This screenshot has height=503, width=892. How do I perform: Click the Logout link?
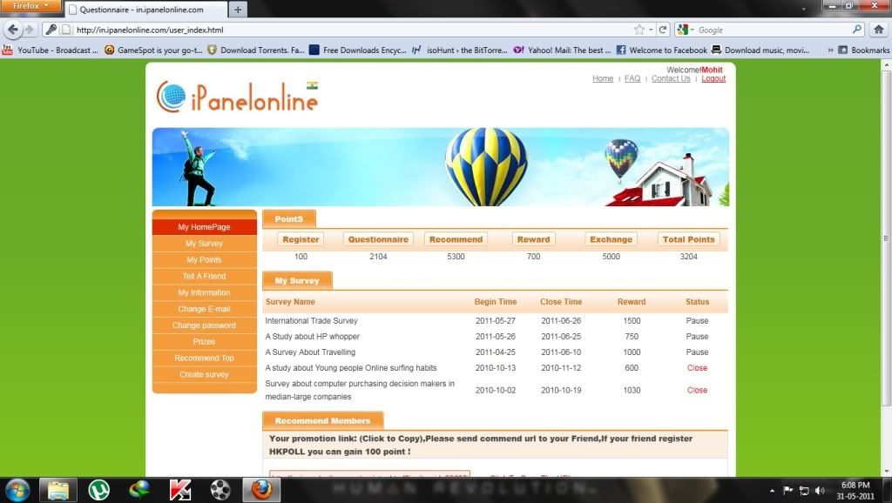713,78
